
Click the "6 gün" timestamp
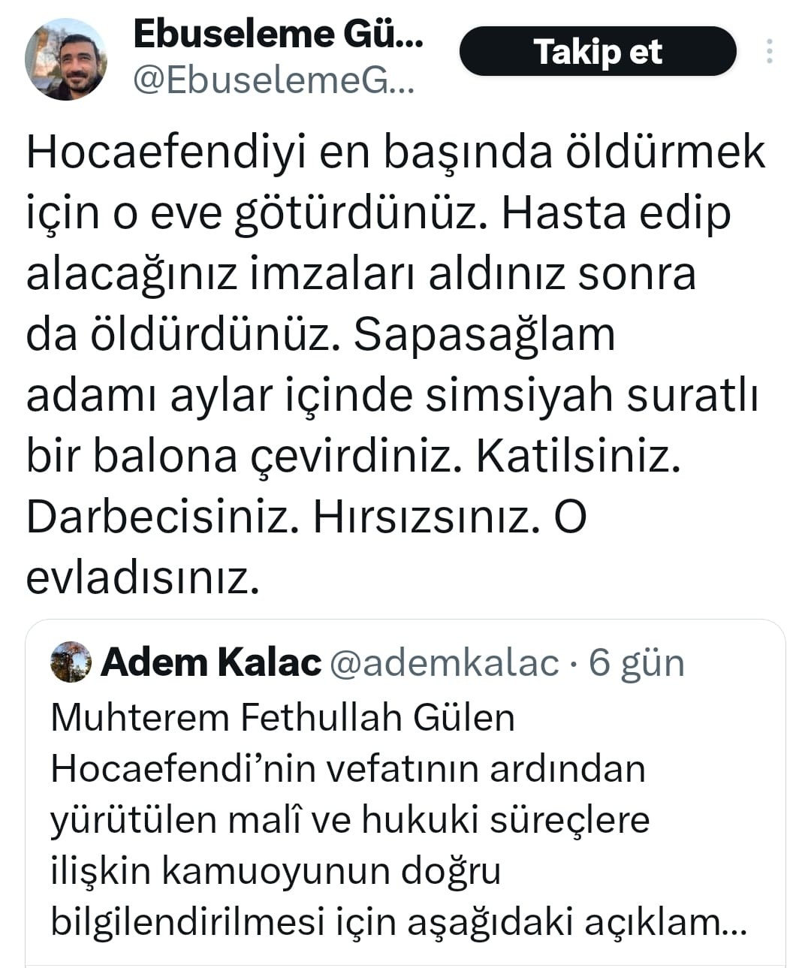click(637, 663)
